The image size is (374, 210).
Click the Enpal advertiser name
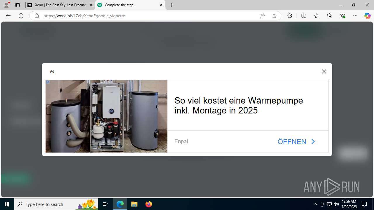[181, 141]
